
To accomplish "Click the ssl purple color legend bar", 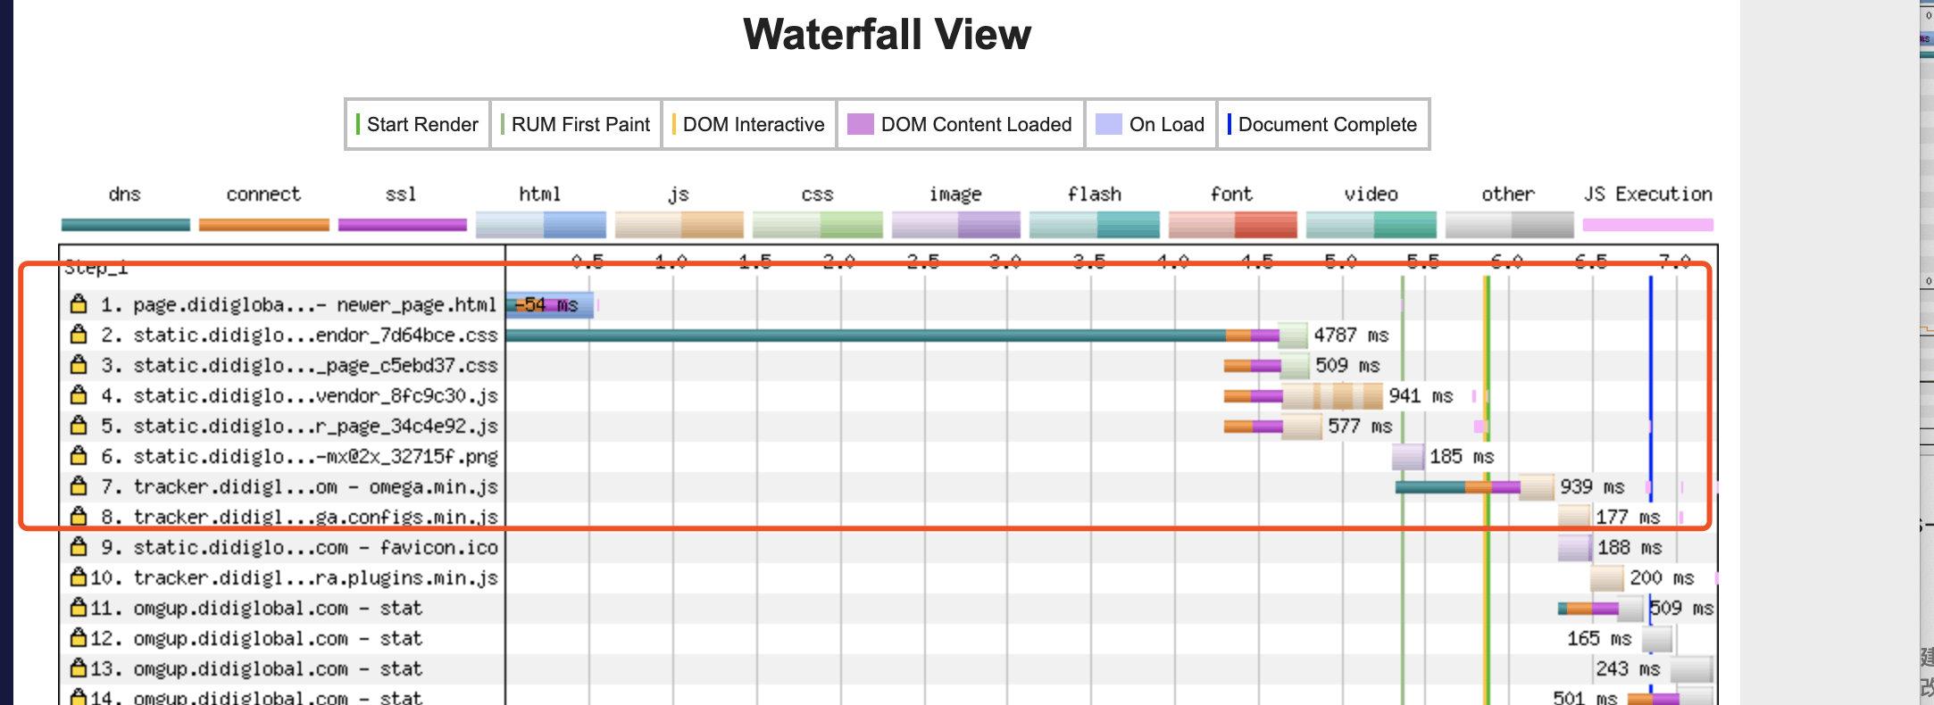I will [x=403, y=225].
